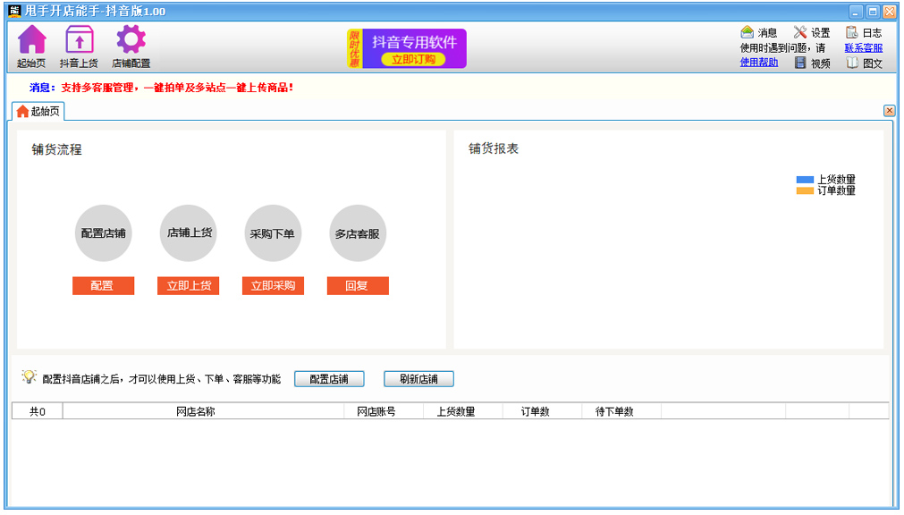Sort by 待下单数 column header

click(x=621, y=411)
